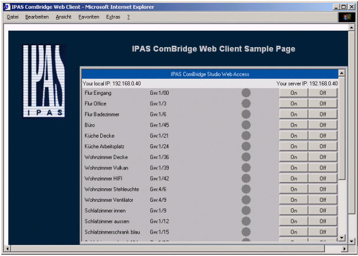Click status indicator for Wohnzimmer Vulkan
This screenshot has height=256, width=358.
tap(246, 168)
